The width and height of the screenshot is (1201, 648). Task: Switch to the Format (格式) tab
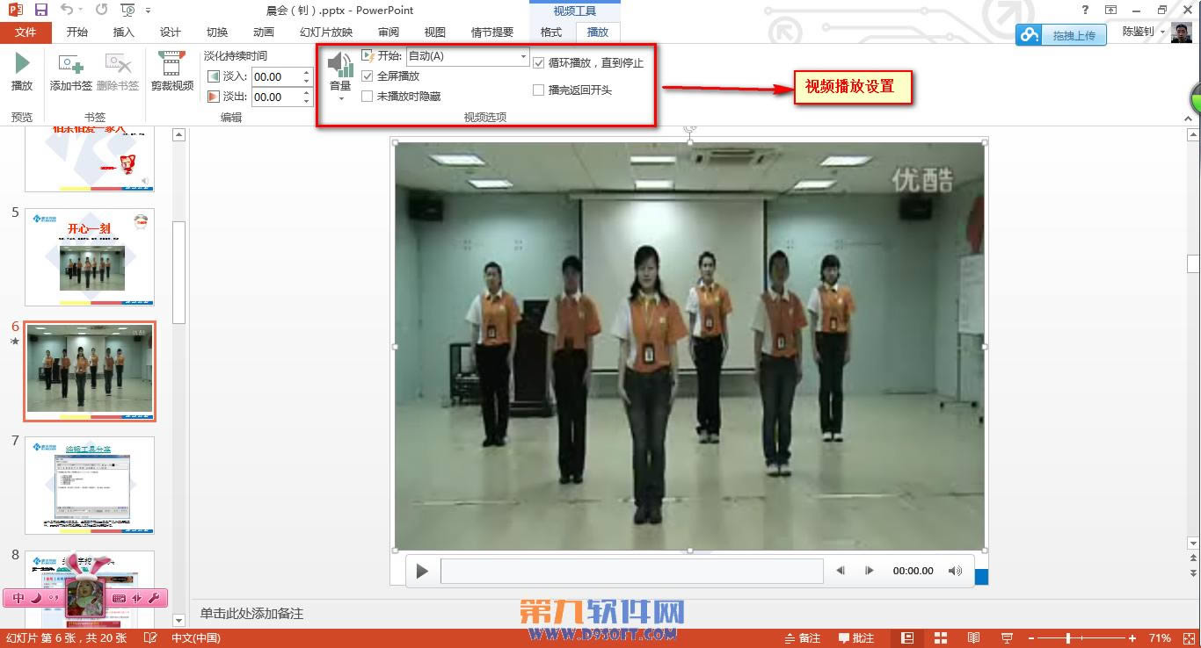click(551, 32)
